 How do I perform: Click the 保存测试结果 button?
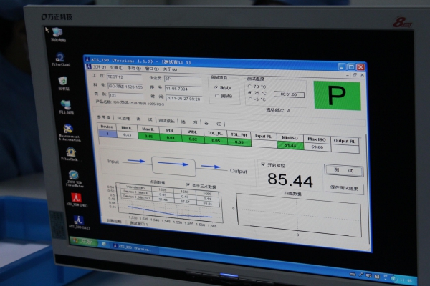[344, 188]
